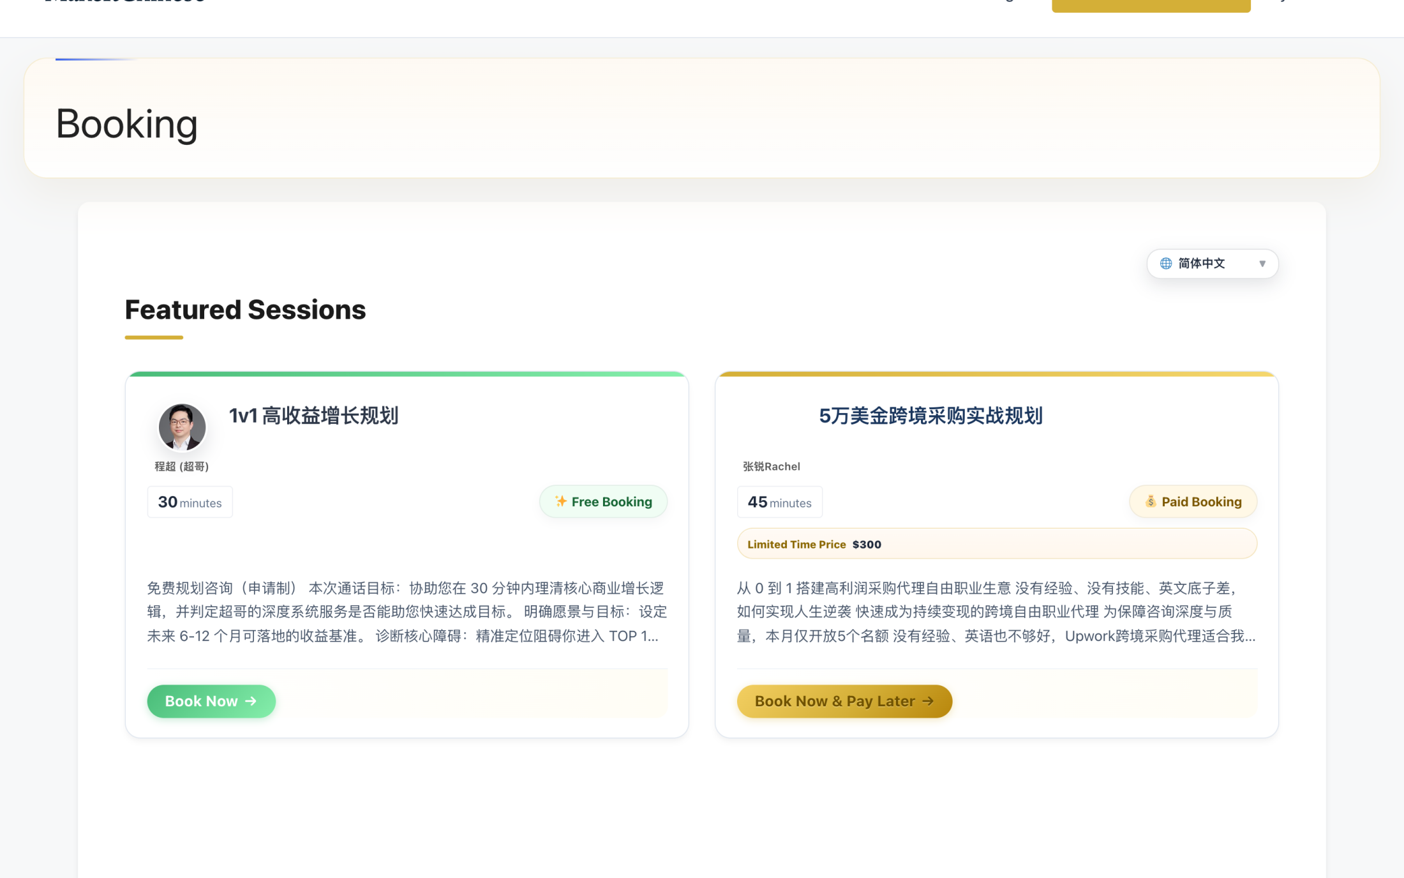
Task: Open session title 1v1 高收益增长规划
Action: click(314, 416)
